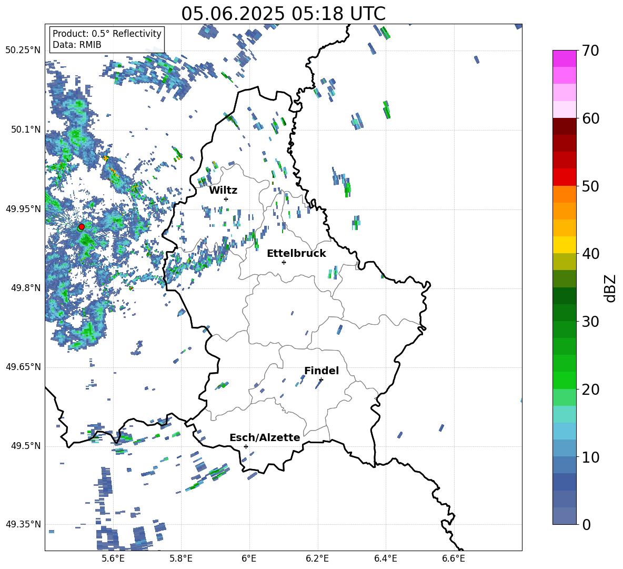The image size is (623, 569).
Task: Click the 5.8°E longitude label
Action: click(x=181, y=558)
